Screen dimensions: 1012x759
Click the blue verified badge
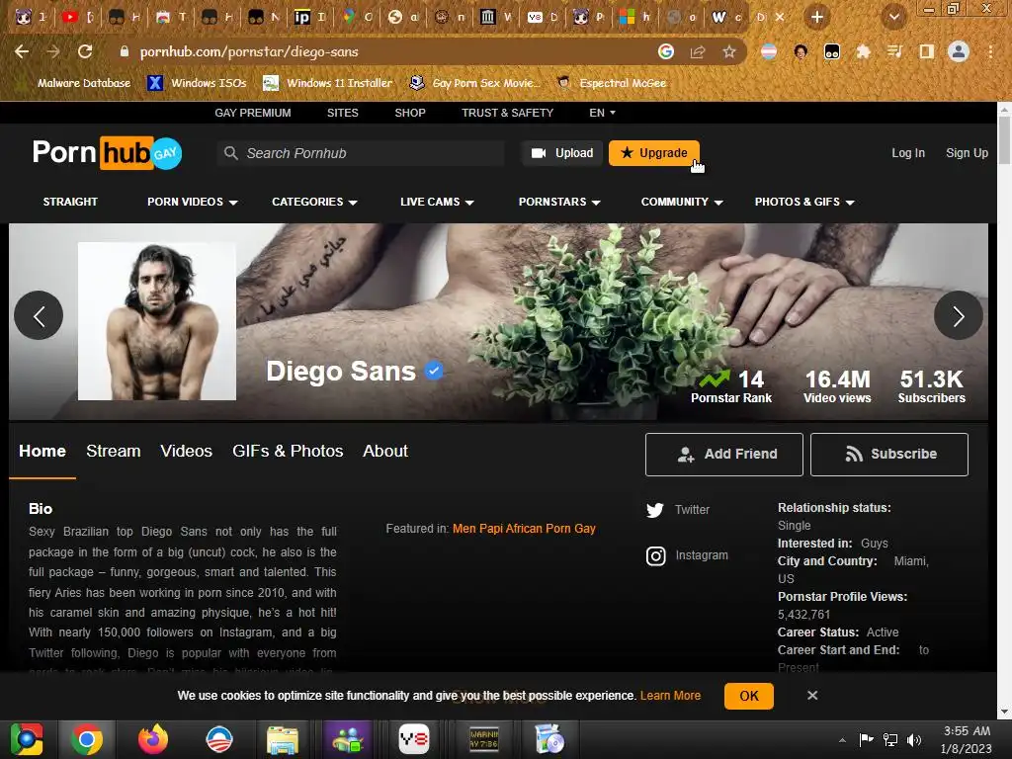434,371
